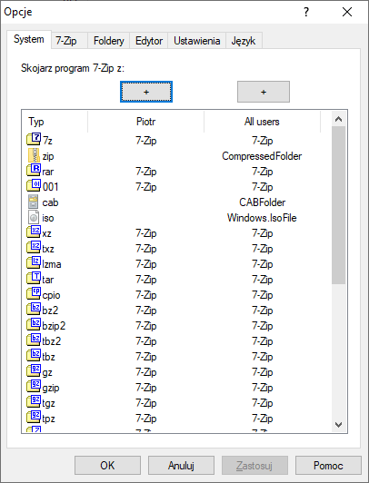Screen dimensions: 369x483
Task: Click the gz file type icon
Action: (34, 370)
